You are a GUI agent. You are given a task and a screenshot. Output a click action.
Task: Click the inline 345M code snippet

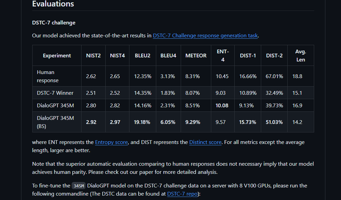tap(78, 186)
